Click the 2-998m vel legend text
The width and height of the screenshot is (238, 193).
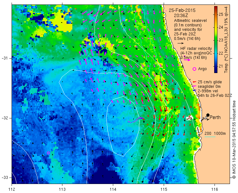[208, 91]
